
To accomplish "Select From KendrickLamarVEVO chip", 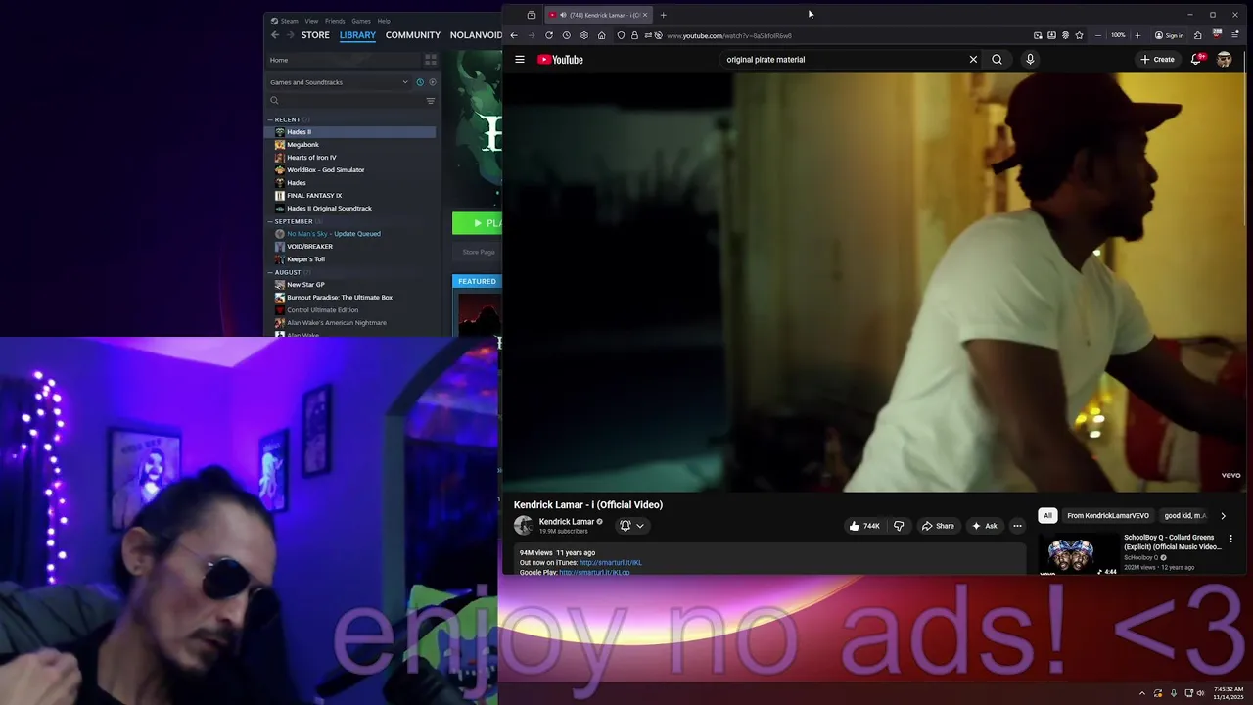I will (1108, 516).
